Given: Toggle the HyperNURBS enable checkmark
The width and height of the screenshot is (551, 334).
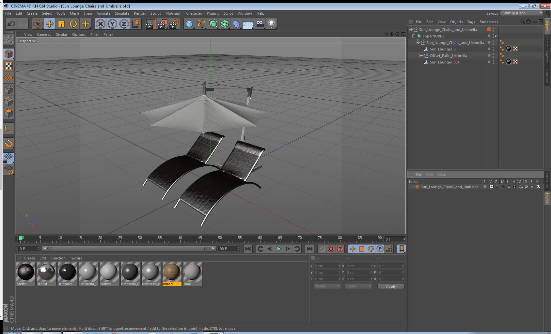Looking at the screenshot, I should 496,36.
